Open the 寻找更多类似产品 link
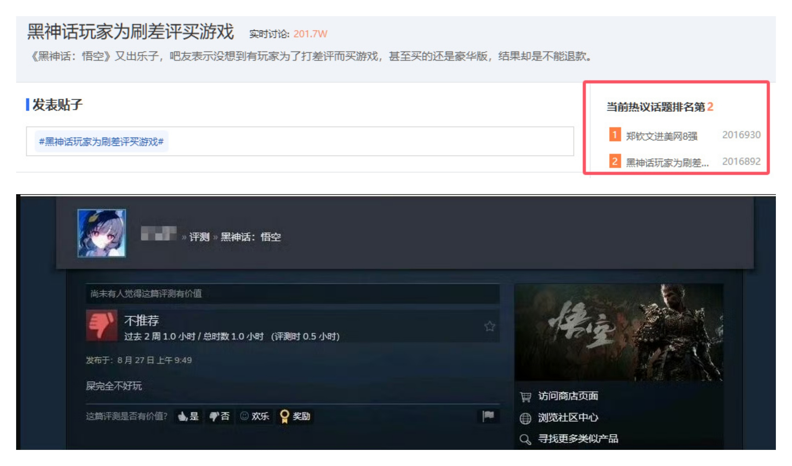 578,439
